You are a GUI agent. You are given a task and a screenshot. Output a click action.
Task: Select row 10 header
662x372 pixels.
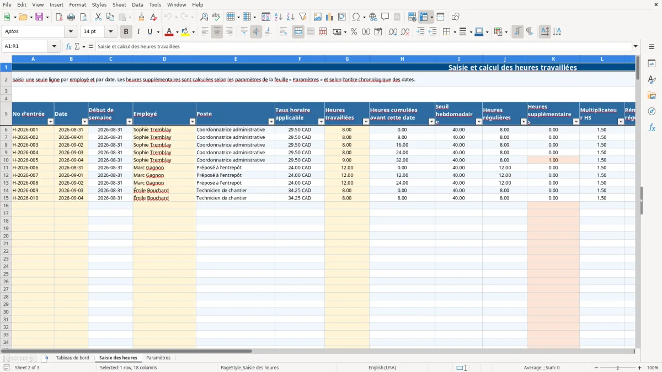point(6,160)
